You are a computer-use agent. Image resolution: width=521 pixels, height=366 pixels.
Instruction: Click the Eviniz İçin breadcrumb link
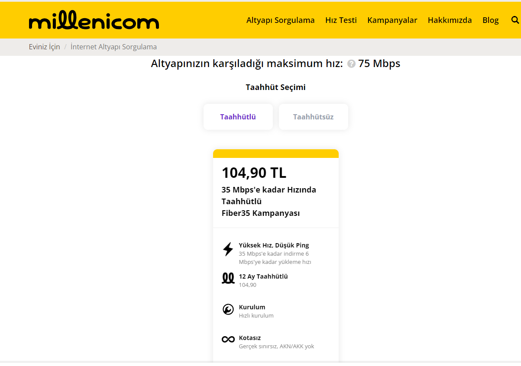(x=44, y=47)
